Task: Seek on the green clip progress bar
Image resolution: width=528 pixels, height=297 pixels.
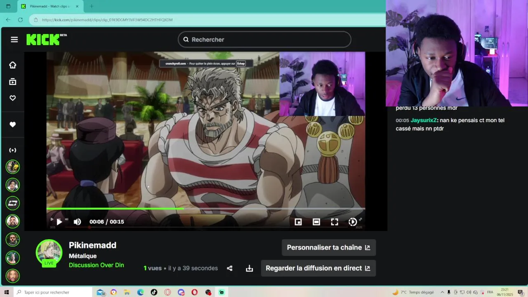Action: point(206,209)
